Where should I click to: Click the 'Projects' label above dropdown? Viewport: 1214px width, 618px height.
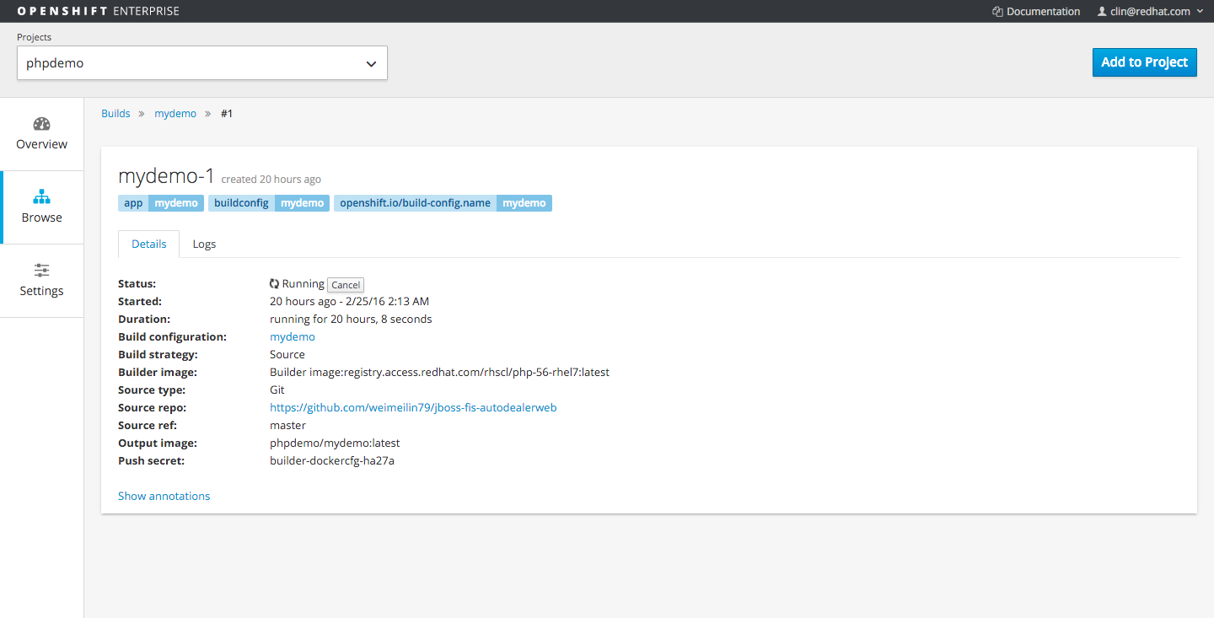35,37
